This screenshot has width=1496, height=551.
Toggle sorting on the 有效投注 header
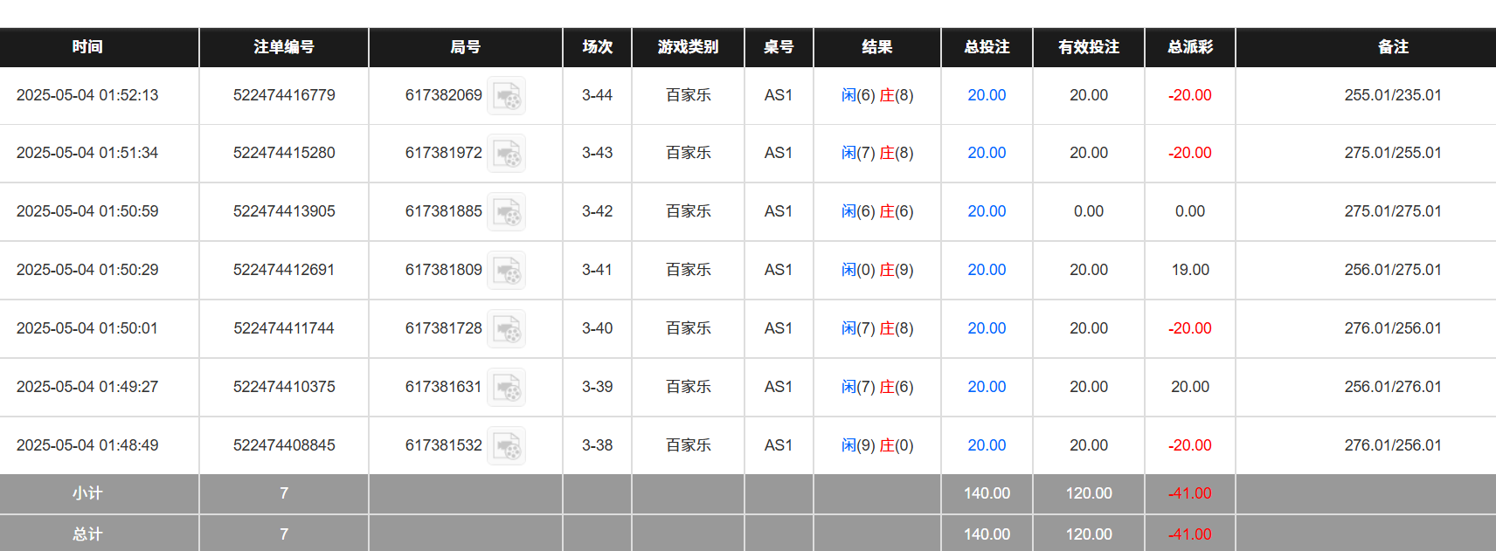[1088, 48]
